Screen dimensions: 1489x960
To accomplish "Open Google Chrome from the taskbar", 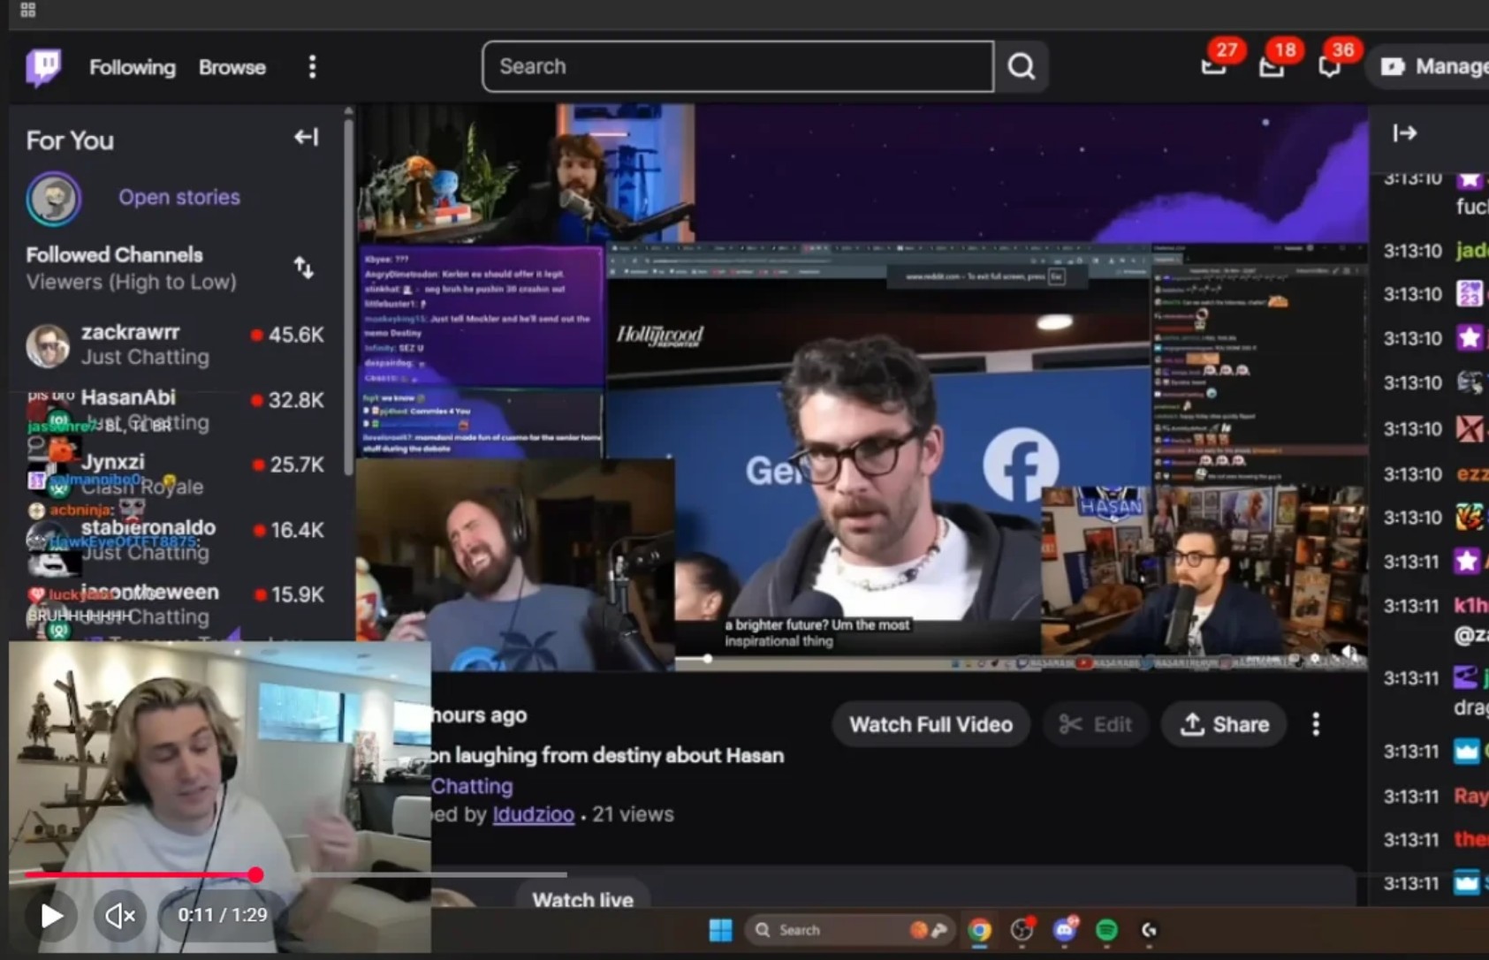I will (979, 930).
